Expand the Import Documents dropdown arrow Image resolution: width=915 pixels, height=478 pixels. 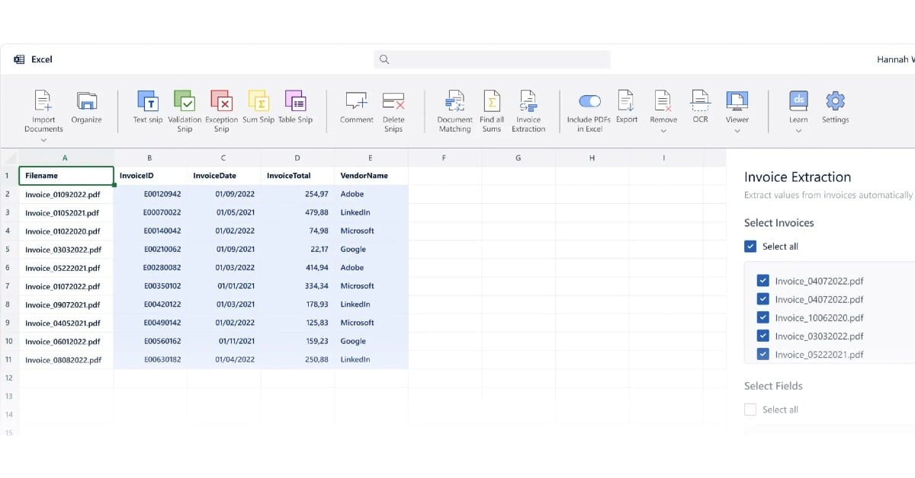point(43,140)
